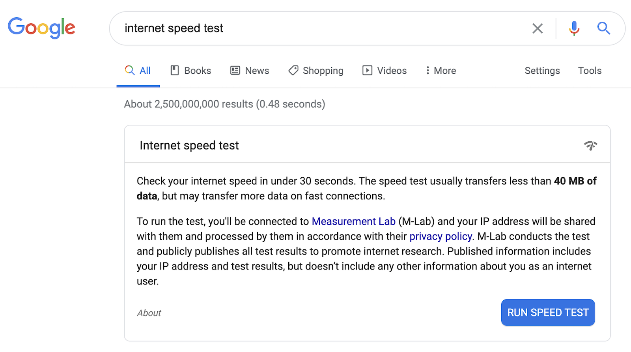
Task: Click the Books tab book icon
Action: tap(175, 70)
